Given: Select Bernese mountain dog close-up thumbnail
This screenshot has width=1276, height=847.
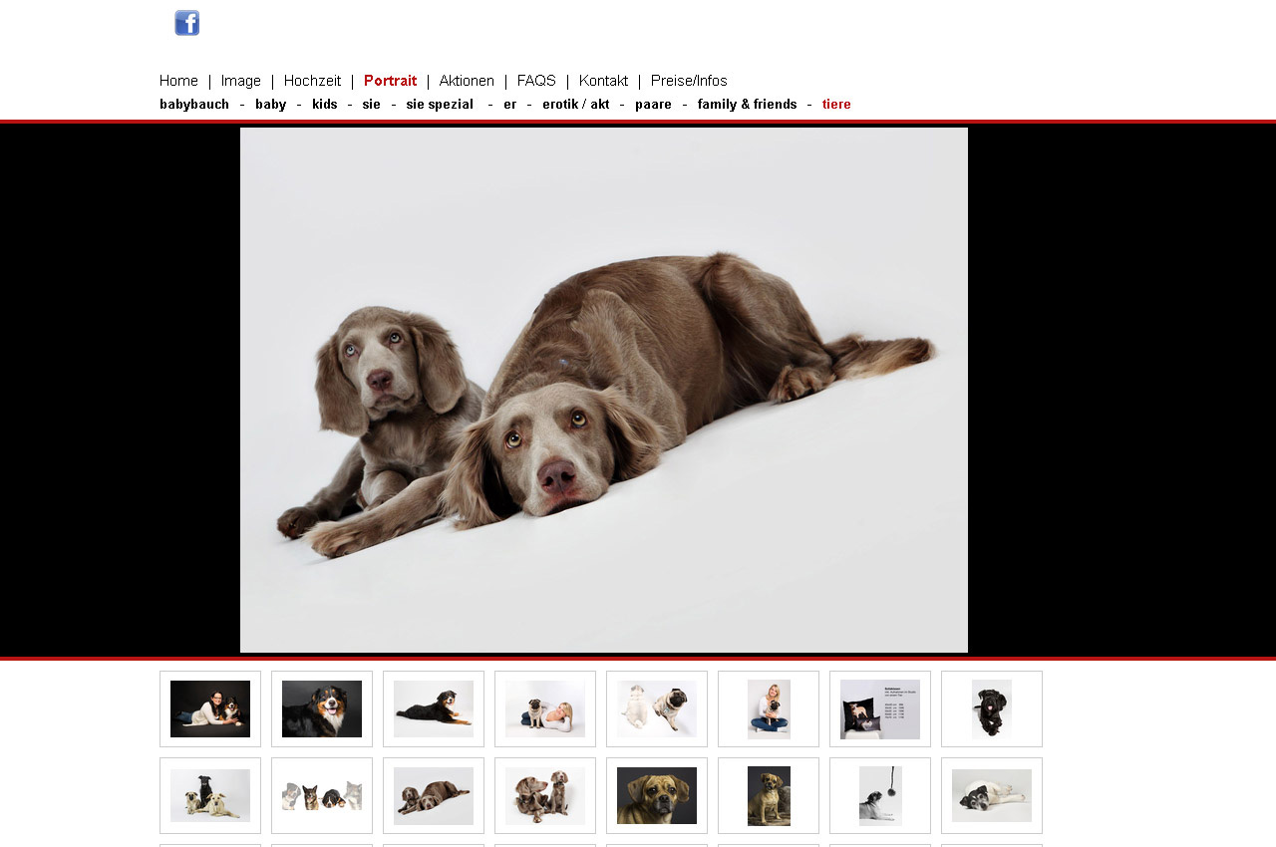Looking at the screenshot, I should coord(322,708).
